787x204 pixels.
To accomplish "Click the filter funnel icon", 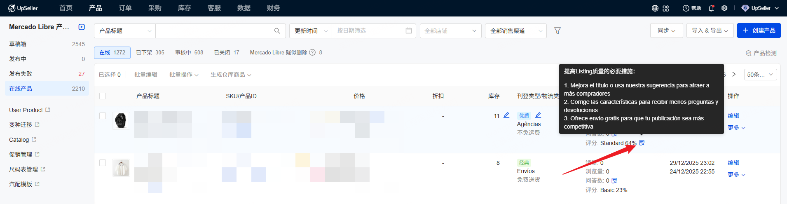I will click(557, 30).
